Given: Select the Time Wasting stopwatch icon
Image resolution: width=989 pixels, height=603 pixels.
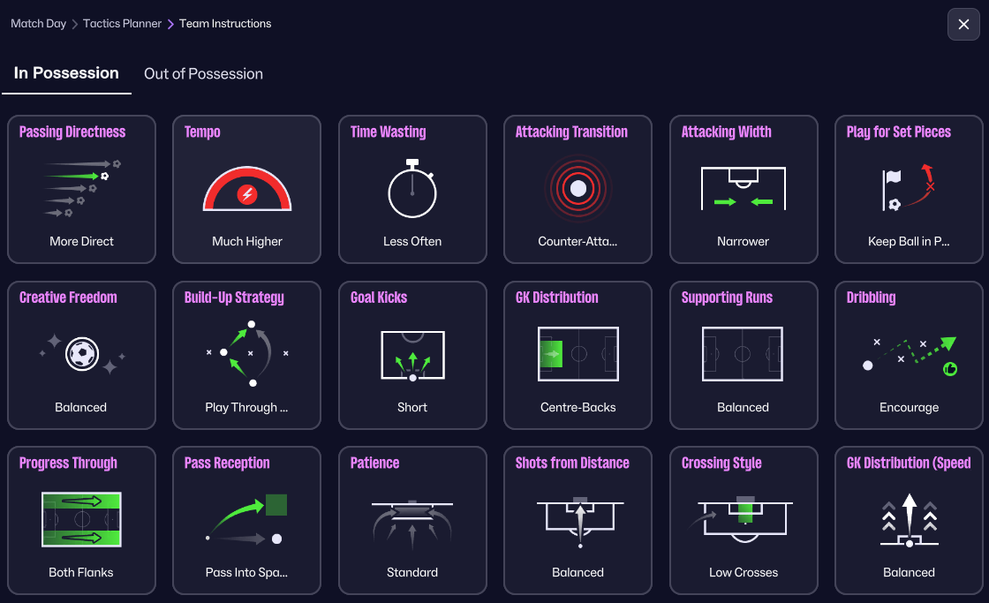Looking at the screenshot, I should (412, 188).
